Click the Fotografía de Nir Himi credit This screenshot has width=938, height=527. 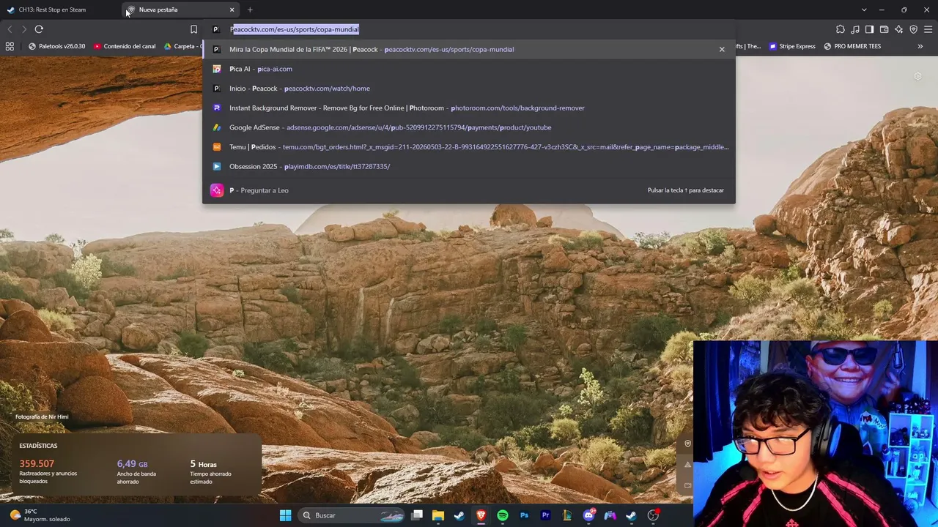tap(42, 416)
